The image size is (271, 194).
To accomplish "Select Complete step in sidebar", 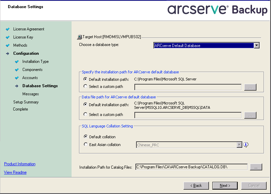I will [20, 109].
